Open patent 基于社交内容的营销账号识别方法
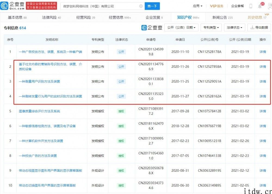Viewport: 272px width, 194px height. (50, 67)
